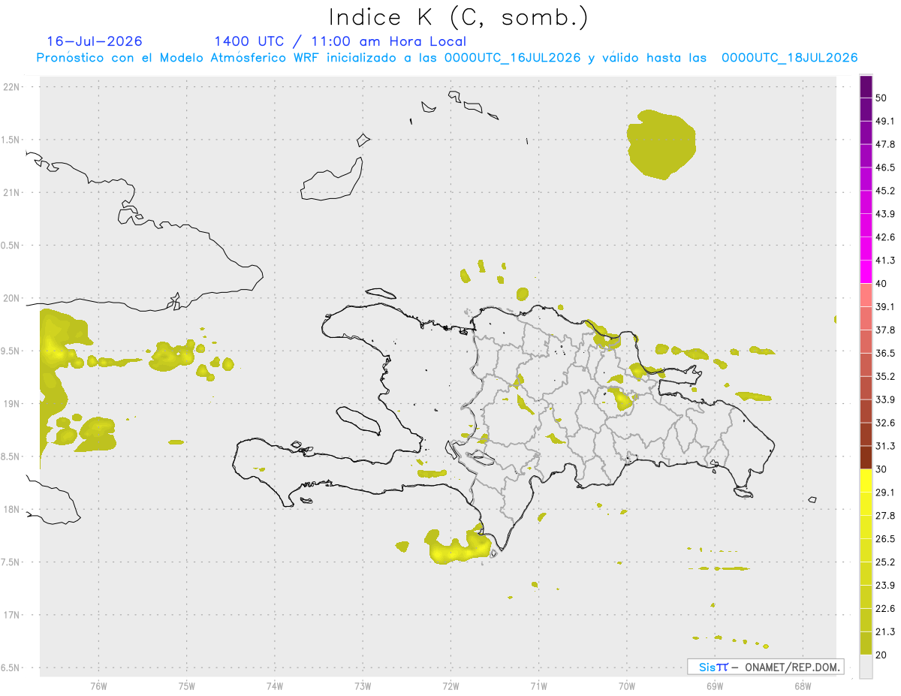The width and height of the screenshot is (901, 696).
Task: Click the '35.2' color scale value
Action: (x=885, y=377)
